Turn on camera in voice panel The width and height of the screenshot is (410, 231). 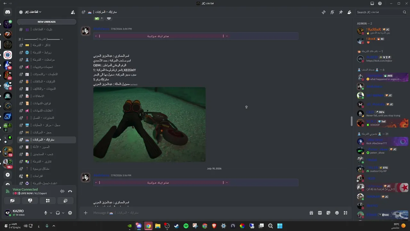[x=12, y=201]
